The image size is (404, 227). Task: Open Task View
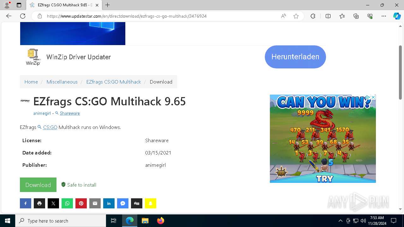(114, 221)
